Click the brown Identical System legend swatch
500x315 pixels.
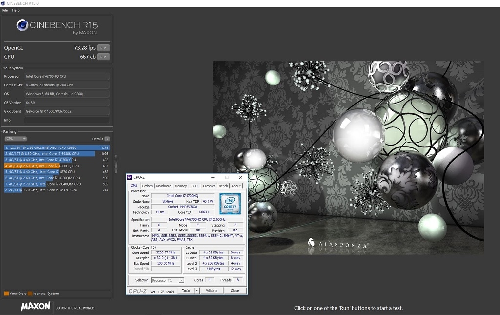pos(30,294)
